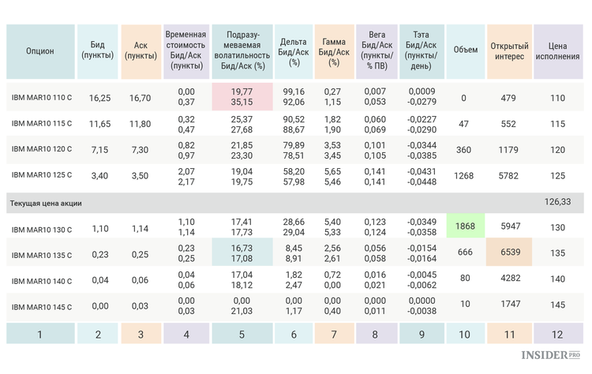The width and height of the screenshot is (592, 374).
Task: Select footer column number 12
Action: pos(558,334)
